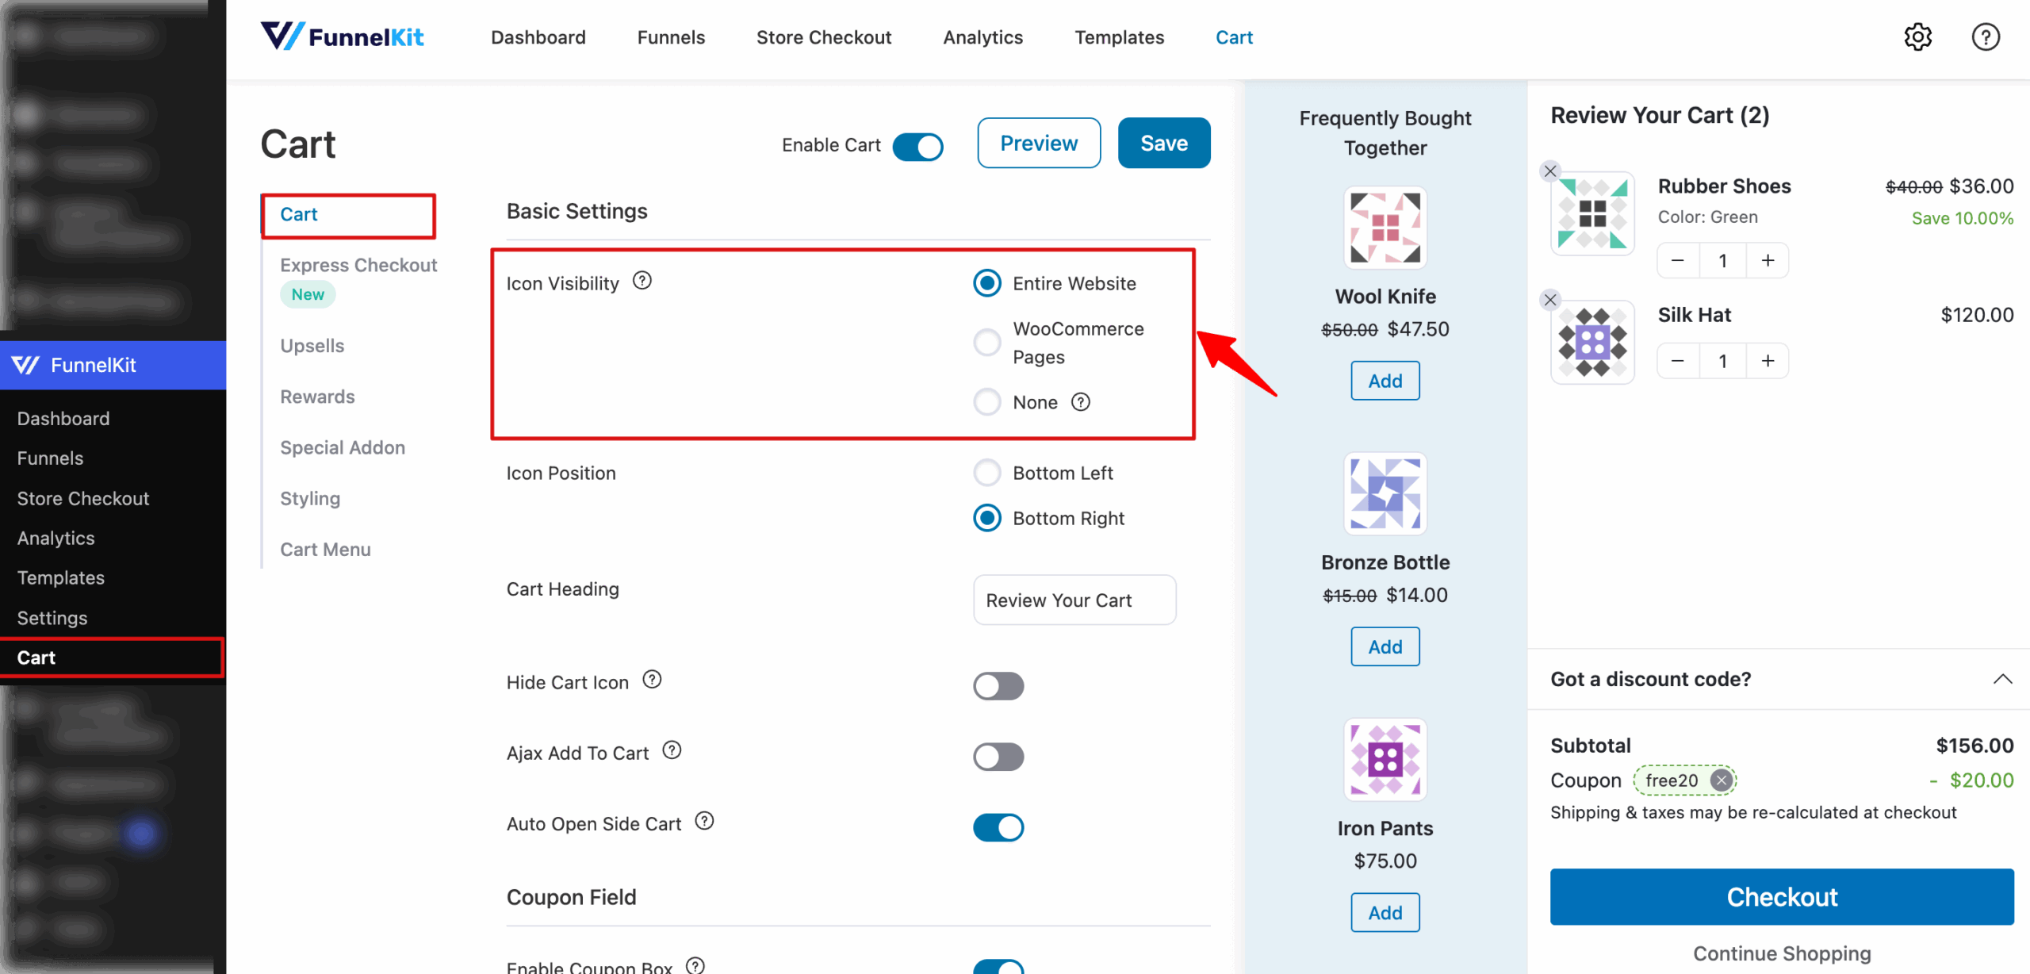Collapse the discount code section
This screenshot has height=974, width=2030.
point(2004,678)
